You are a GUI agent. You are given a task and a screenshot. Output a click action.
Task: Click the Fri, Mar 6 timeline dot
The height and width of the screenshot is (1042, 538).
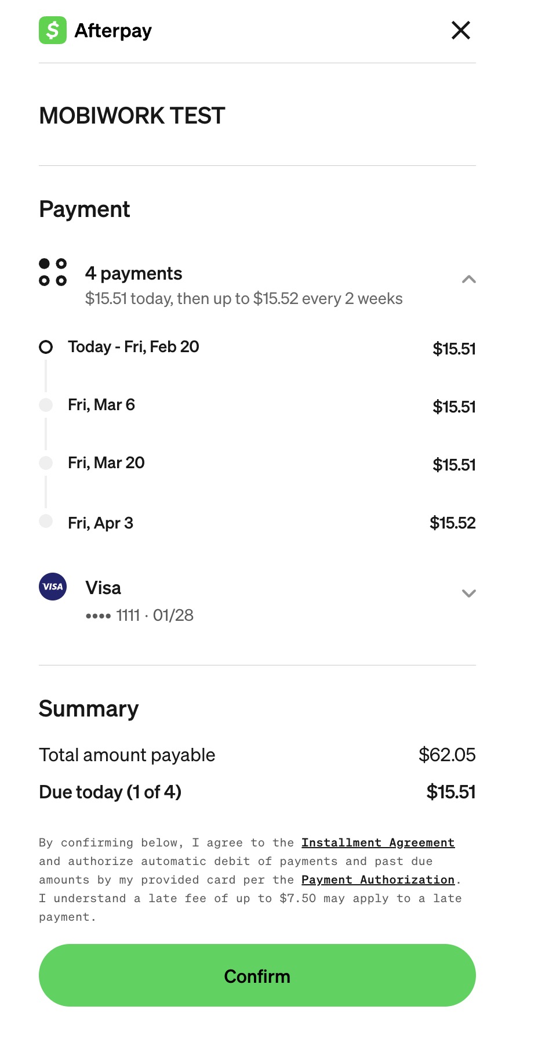coord(46,405)
